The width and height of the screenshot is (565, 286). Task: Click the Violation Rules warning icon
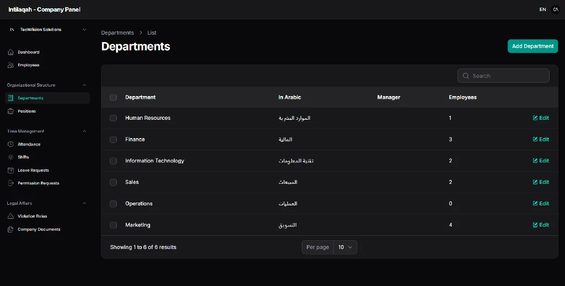10,216
